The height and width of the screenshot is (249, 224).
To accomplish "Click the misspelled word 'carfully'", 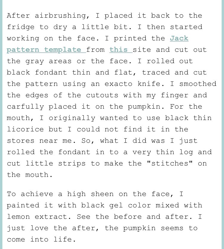I will [x=25, y=107].
